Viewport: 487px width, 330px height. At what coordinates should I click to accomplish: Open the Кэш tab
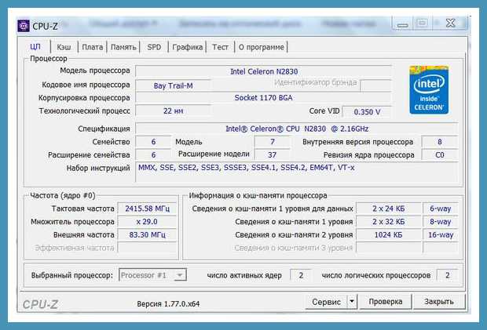click(x=64, y=47)
